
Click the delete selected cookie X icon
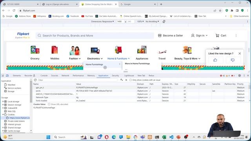pyautogui.click(x=126, y=80)
